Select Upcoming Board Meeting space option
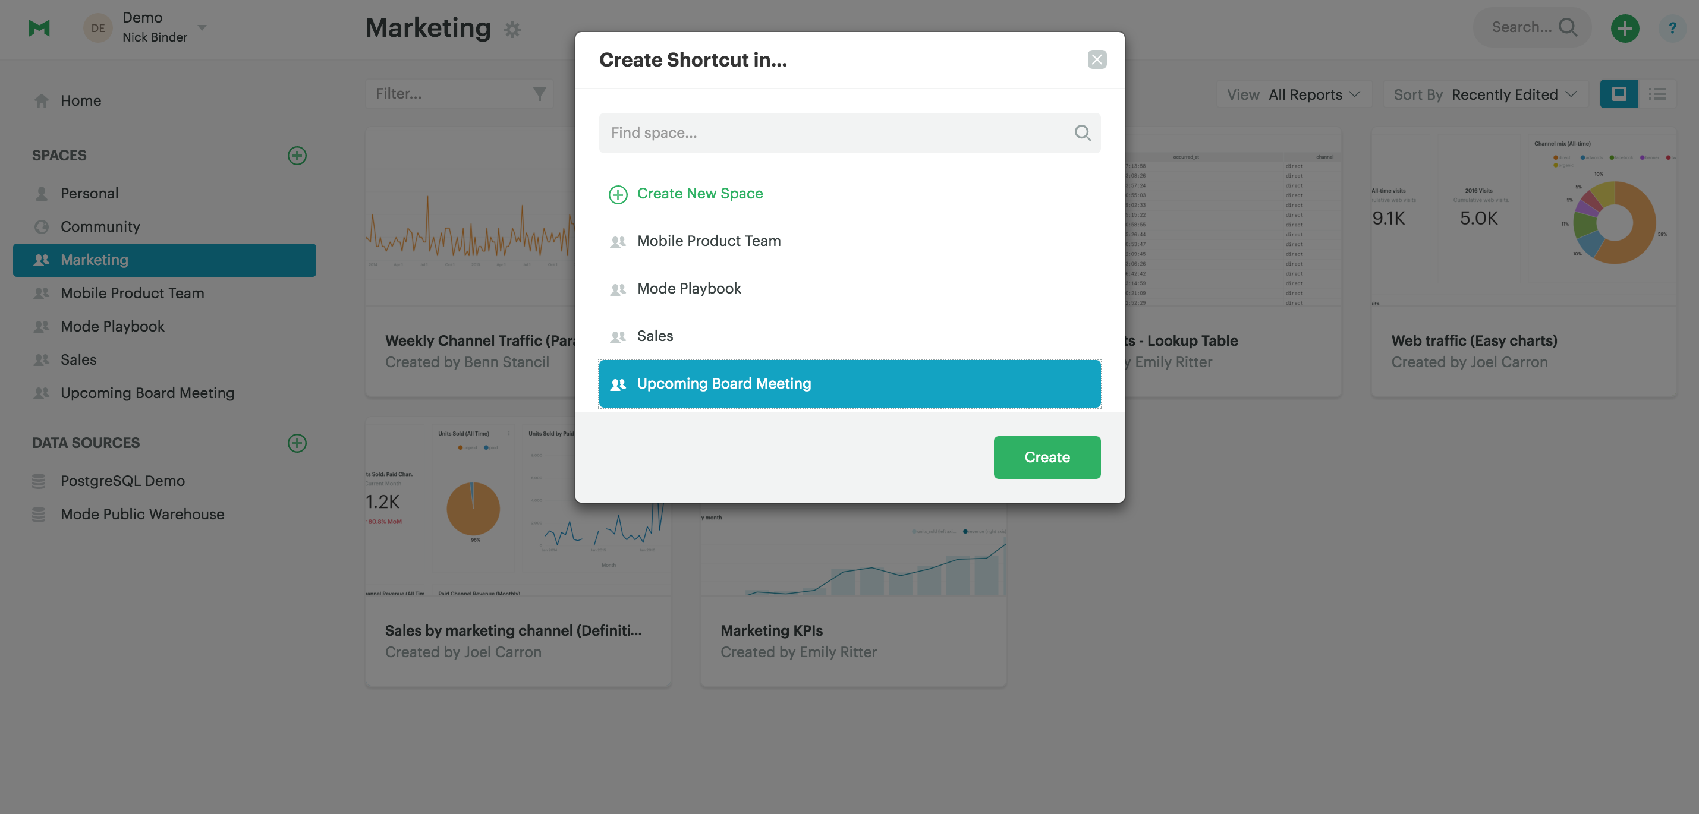This screenshot has width=1699, height=814. tap(850, 383)
